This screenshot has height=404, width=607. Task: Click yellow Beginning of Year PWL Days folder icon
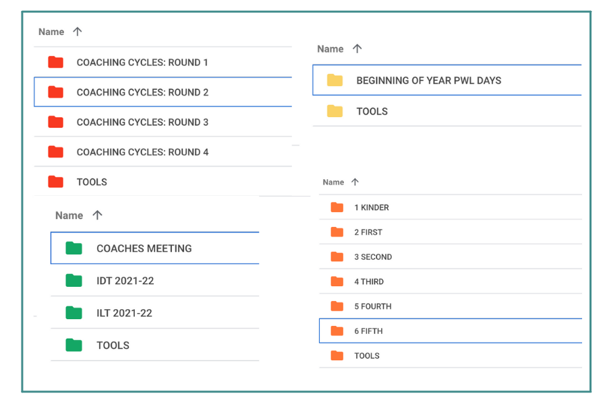point(335,81)
